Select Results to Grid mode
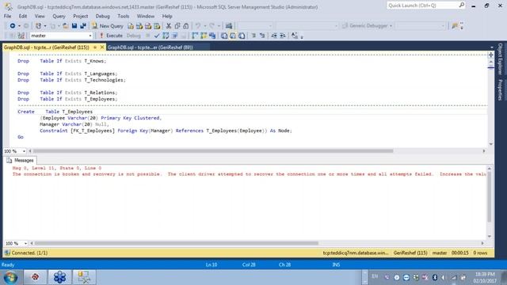Viewport: 507px width, 285px height. coord(233,36)
